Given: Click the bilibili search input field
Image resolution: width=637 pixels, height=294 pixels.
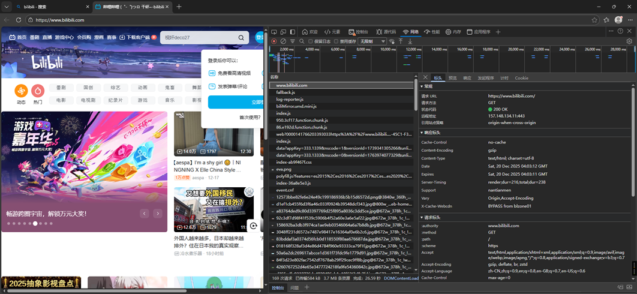Looking at the screenshot, I should (x=198, y=37).
